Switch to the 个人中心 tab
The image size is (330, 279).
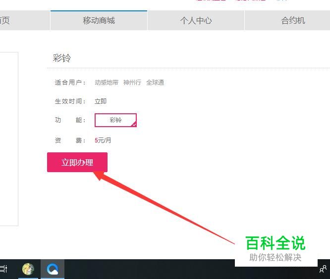pos(196,20)
